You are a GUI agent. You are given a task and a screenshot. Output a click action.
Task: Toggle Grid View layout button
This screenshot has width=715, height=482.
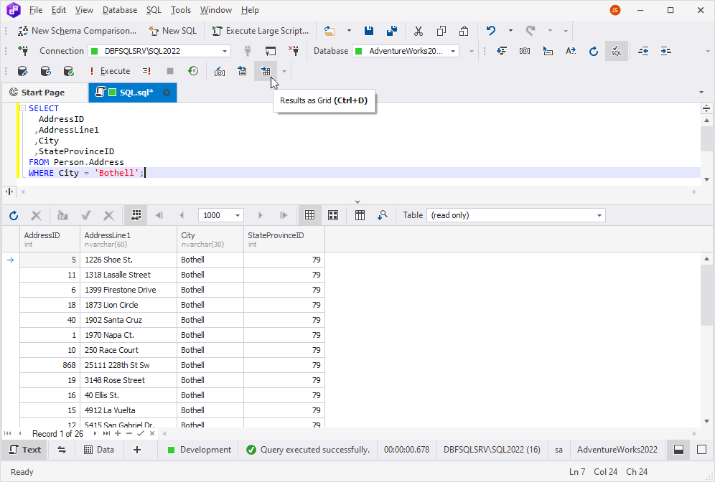point(309,215)
